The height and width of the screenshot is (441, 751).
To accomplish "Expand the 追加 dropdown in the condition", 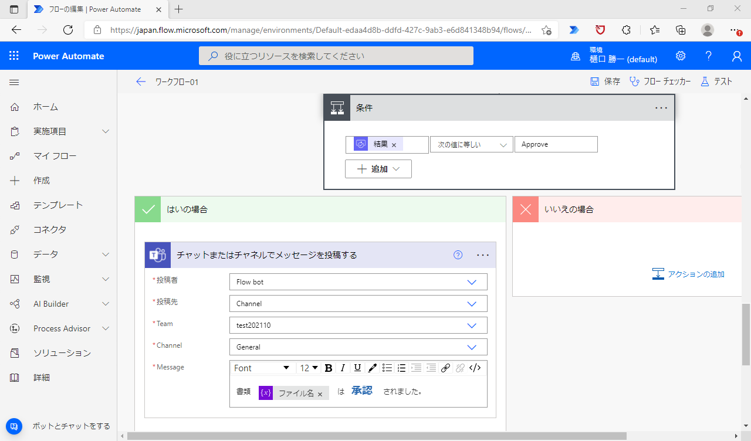I will pos(378,169).
